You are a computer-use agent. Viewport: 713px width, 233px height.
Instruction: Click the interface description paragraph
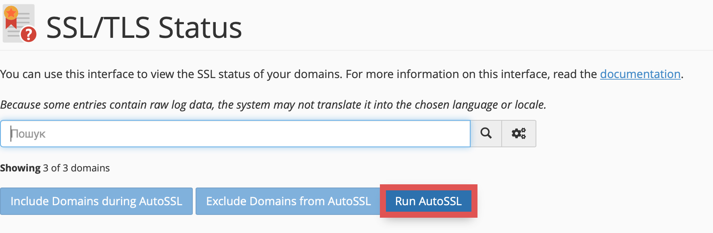(342, 74)
